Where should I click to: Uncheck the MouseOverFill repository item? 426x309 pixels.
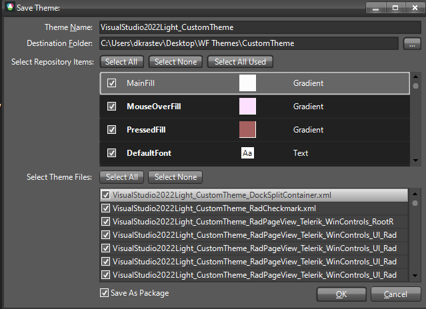coord(111,107)
